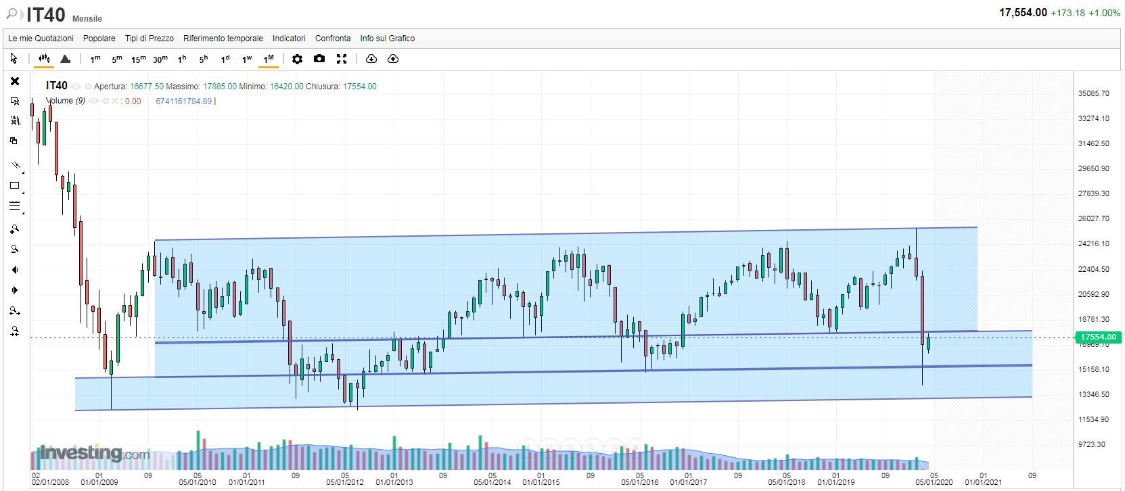The width and height of the screenshot is (1125, 491).
Task: Click remove all indicators icon
Action: (x=15, y=120)
